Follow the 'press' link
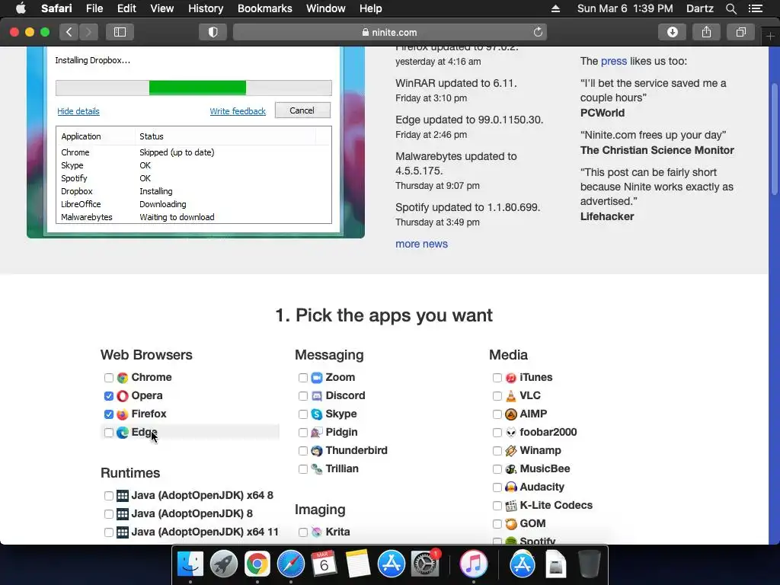 pos(614,61)
